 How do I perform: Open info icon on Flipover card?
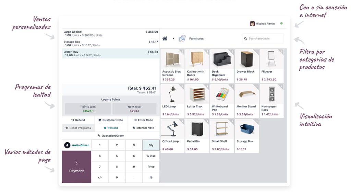[x=282, y=52]
